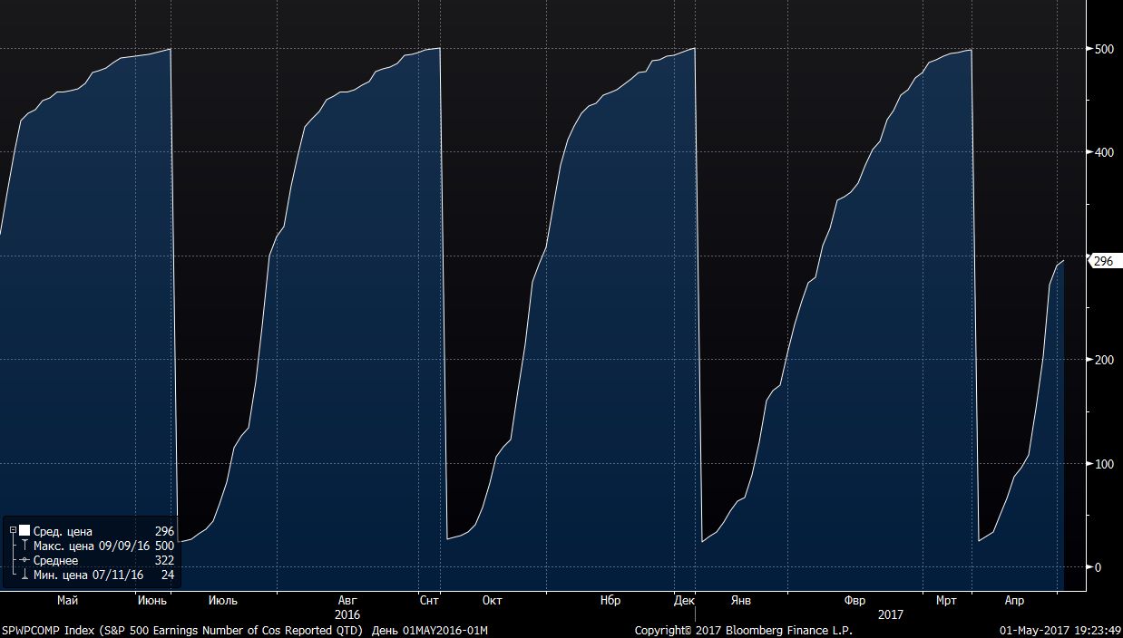Click the 0 tick label on y-axis
1123x638 pixels.
click(x=1098, y=567)
